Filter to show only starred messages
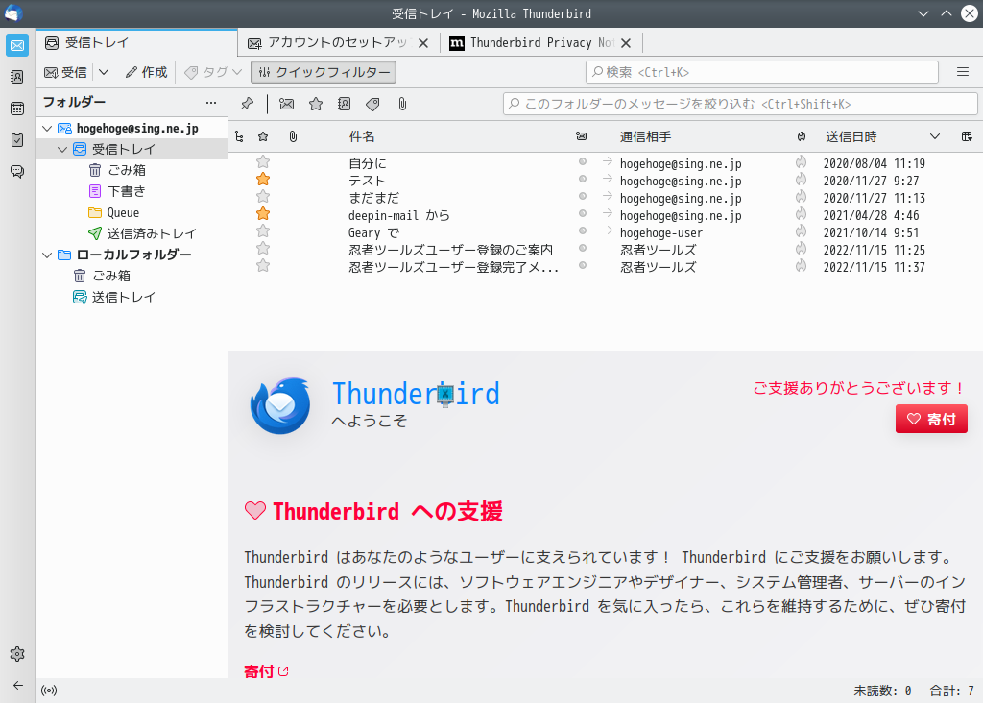983x703 pixels. tap(316, 104)
